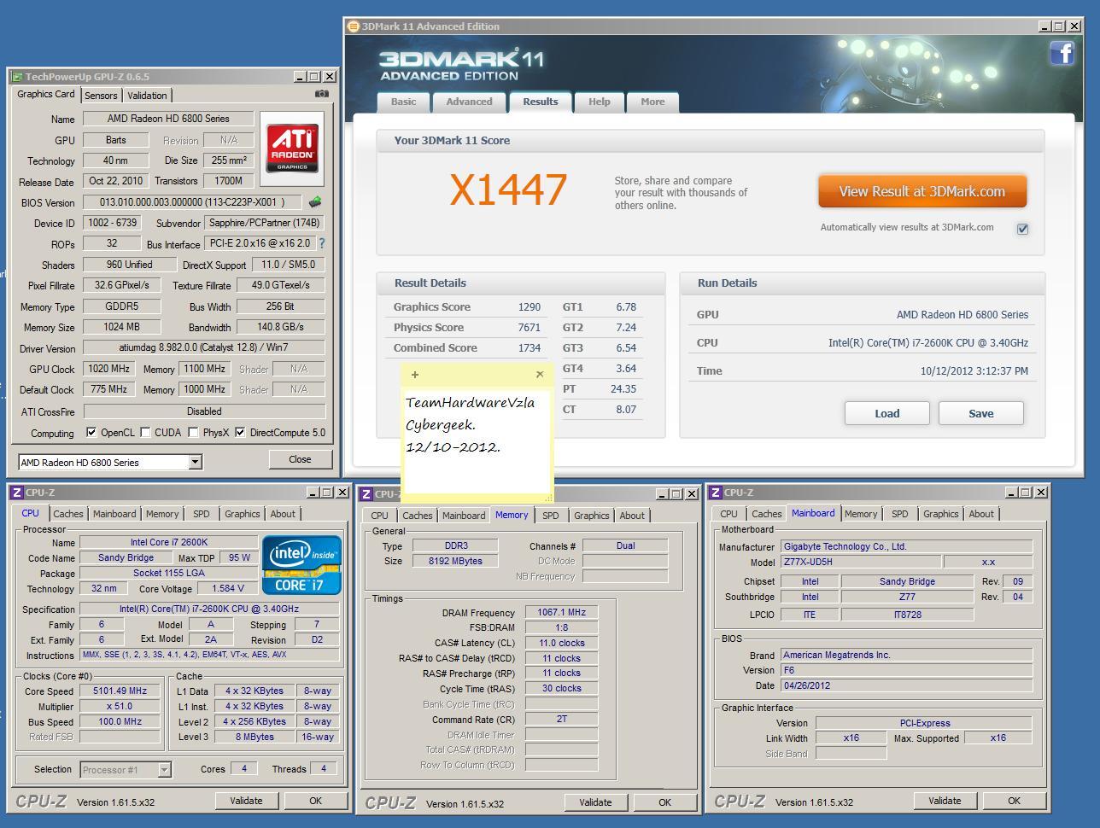Switch to the Help tab in 3DMark
Viewport: 1100px width, 828px height.
click(x=599, y=102)
